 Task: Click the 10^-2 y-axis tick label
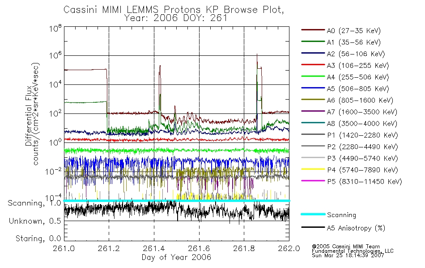tap(54, 172)
